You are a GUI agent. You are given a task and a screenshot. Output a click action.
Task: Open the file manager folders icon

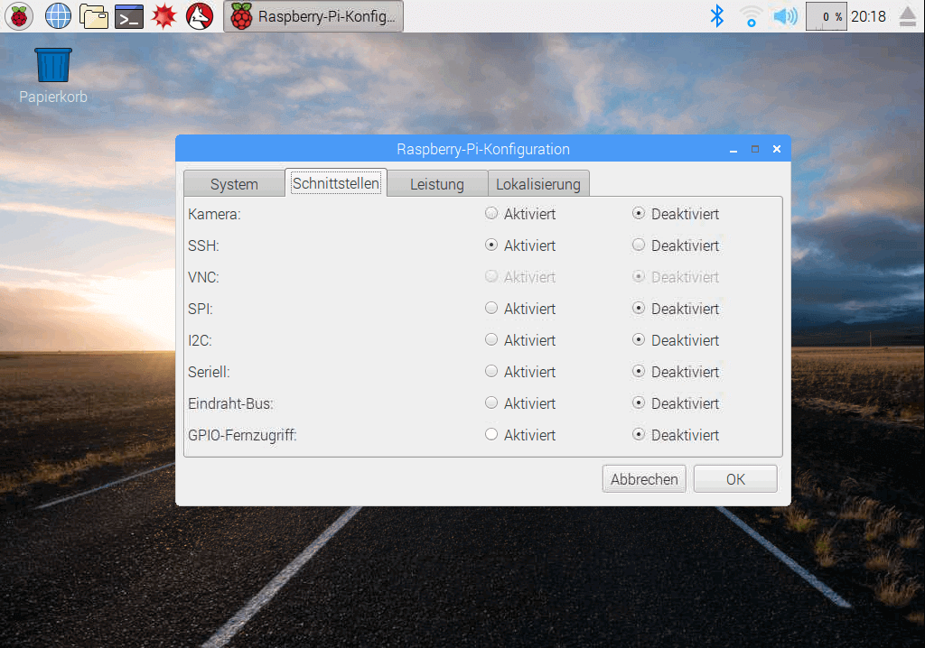[93, 15]
